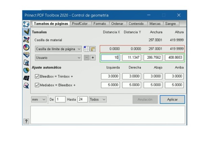Open the color disc tool in the sidebar
This screenshot has height=145, width=218.
tap(26, 47)
